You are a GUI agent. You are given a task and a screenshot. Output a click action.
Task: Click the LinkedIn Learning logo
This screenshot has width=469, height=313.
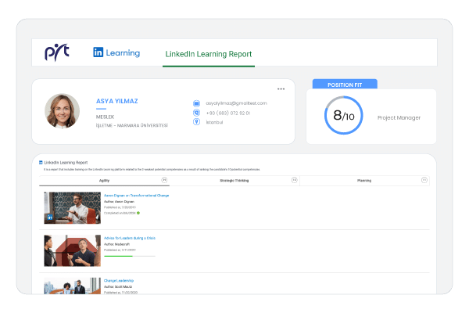(x=116, y=52)
